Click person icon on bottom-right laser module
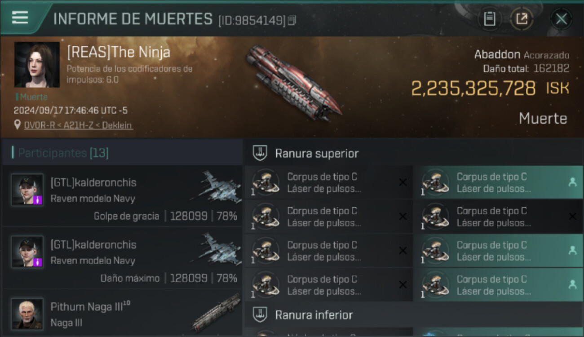Image resolution: width=584 pixels, height=337 pixels. pos(572,284)
